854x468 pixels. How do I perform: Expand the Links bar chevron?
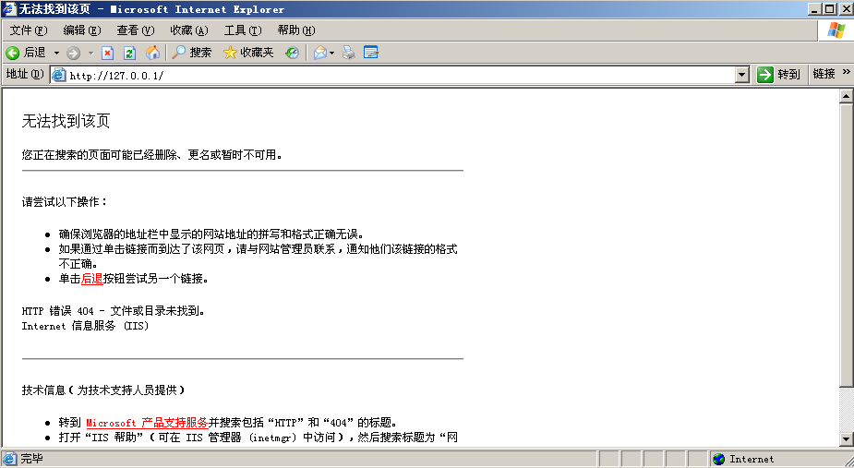pos(846,72)
